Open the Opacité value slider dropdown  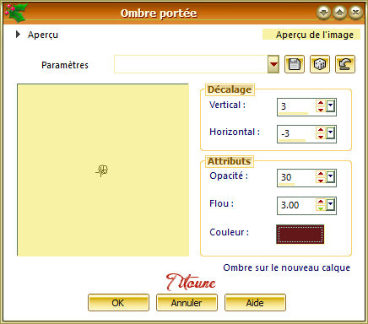point(330,177)
